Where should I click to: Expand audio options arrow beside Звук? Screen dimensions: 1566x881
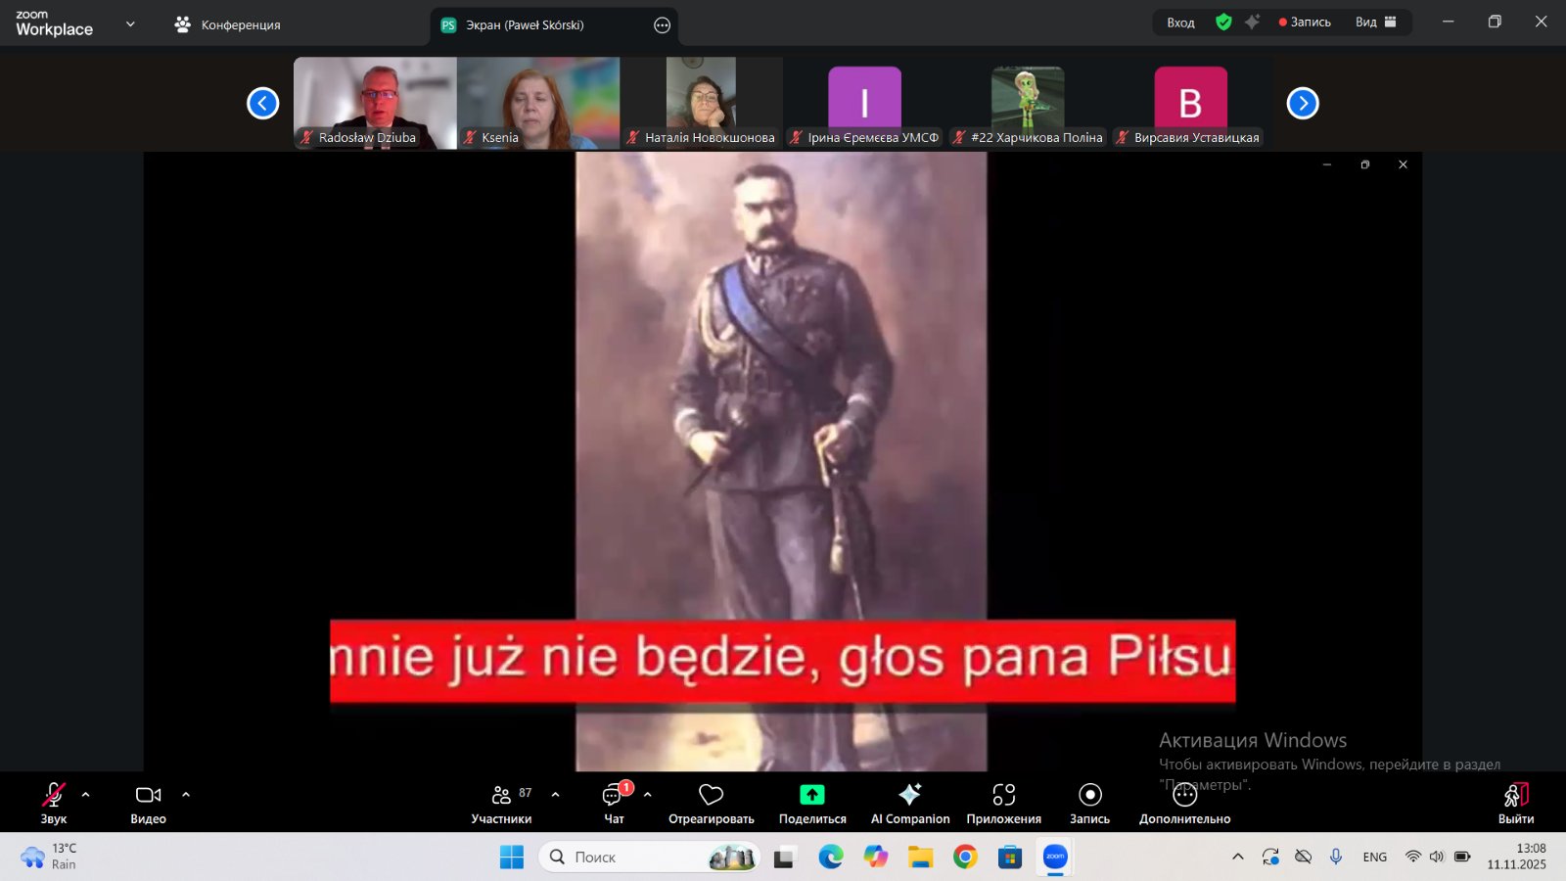pos(86,795)
